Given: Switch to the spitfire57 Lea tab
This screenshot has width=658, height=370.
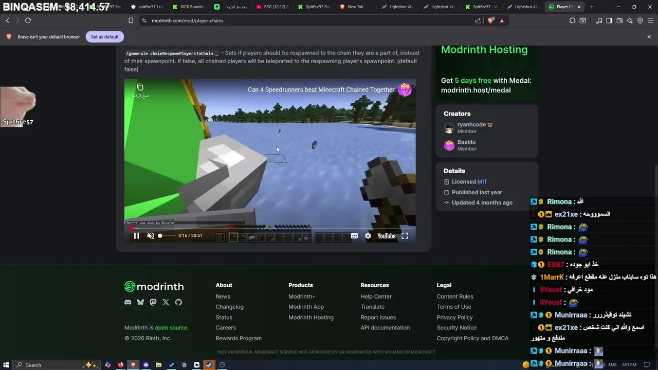Looking at the screenshot, I should point(147,7).
